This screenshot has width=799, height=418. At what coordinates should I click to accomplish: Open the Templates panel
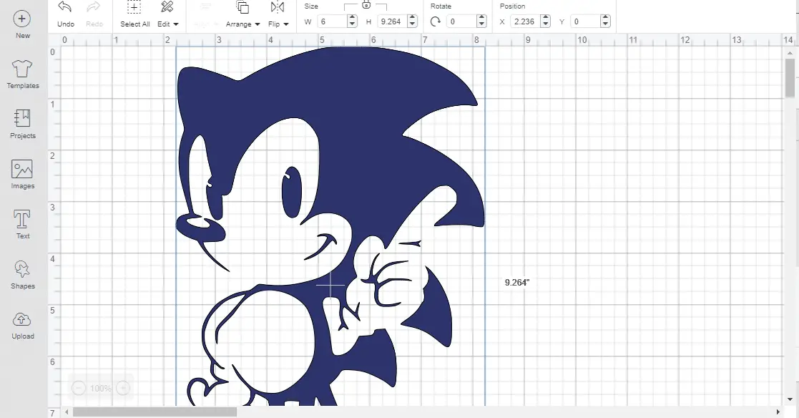(22, 74)
